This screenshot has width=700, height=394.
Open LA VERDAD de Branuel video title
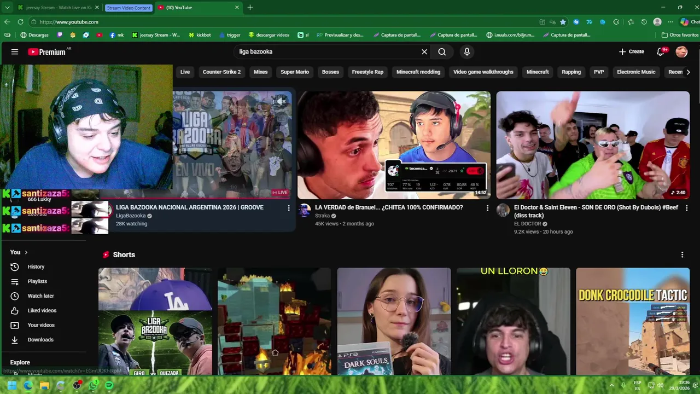pyautogui.click(x=389, y=207)
